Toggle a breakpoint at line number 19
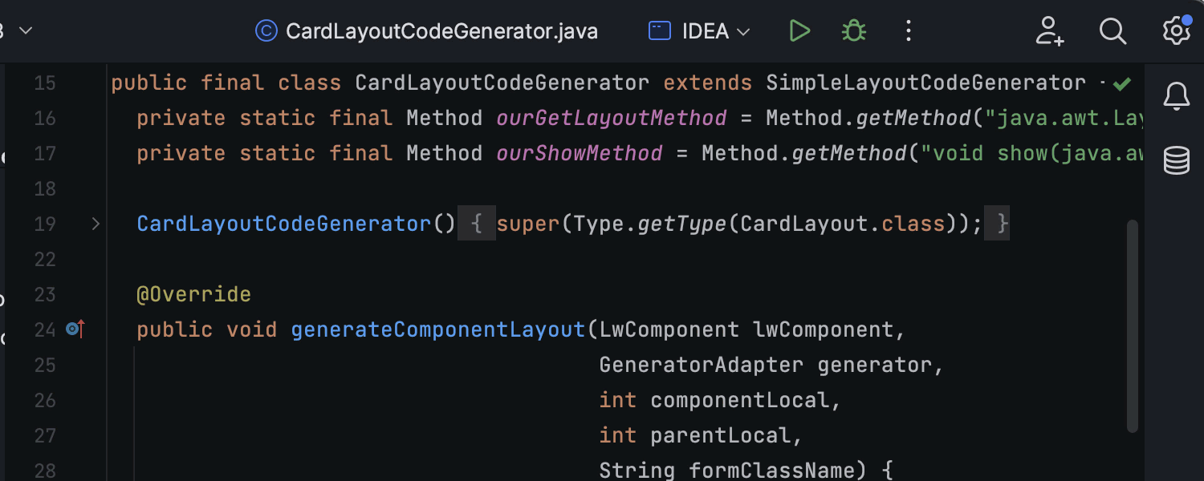The height and width of the screenshot is (481, 1204). point(45,224)
